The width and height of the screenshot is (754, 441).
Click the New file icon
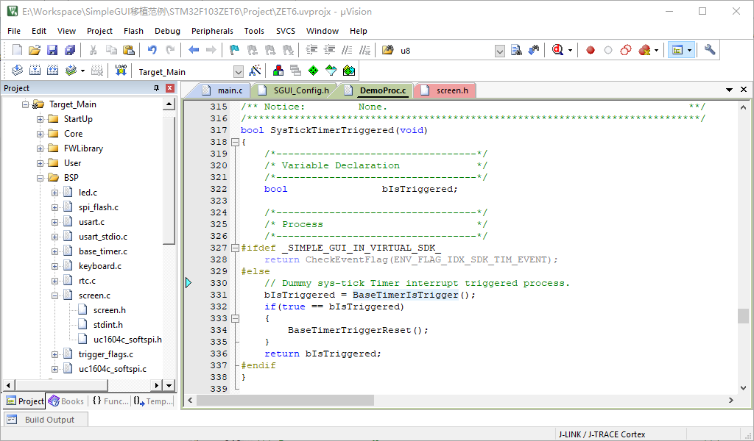[18, 50]
